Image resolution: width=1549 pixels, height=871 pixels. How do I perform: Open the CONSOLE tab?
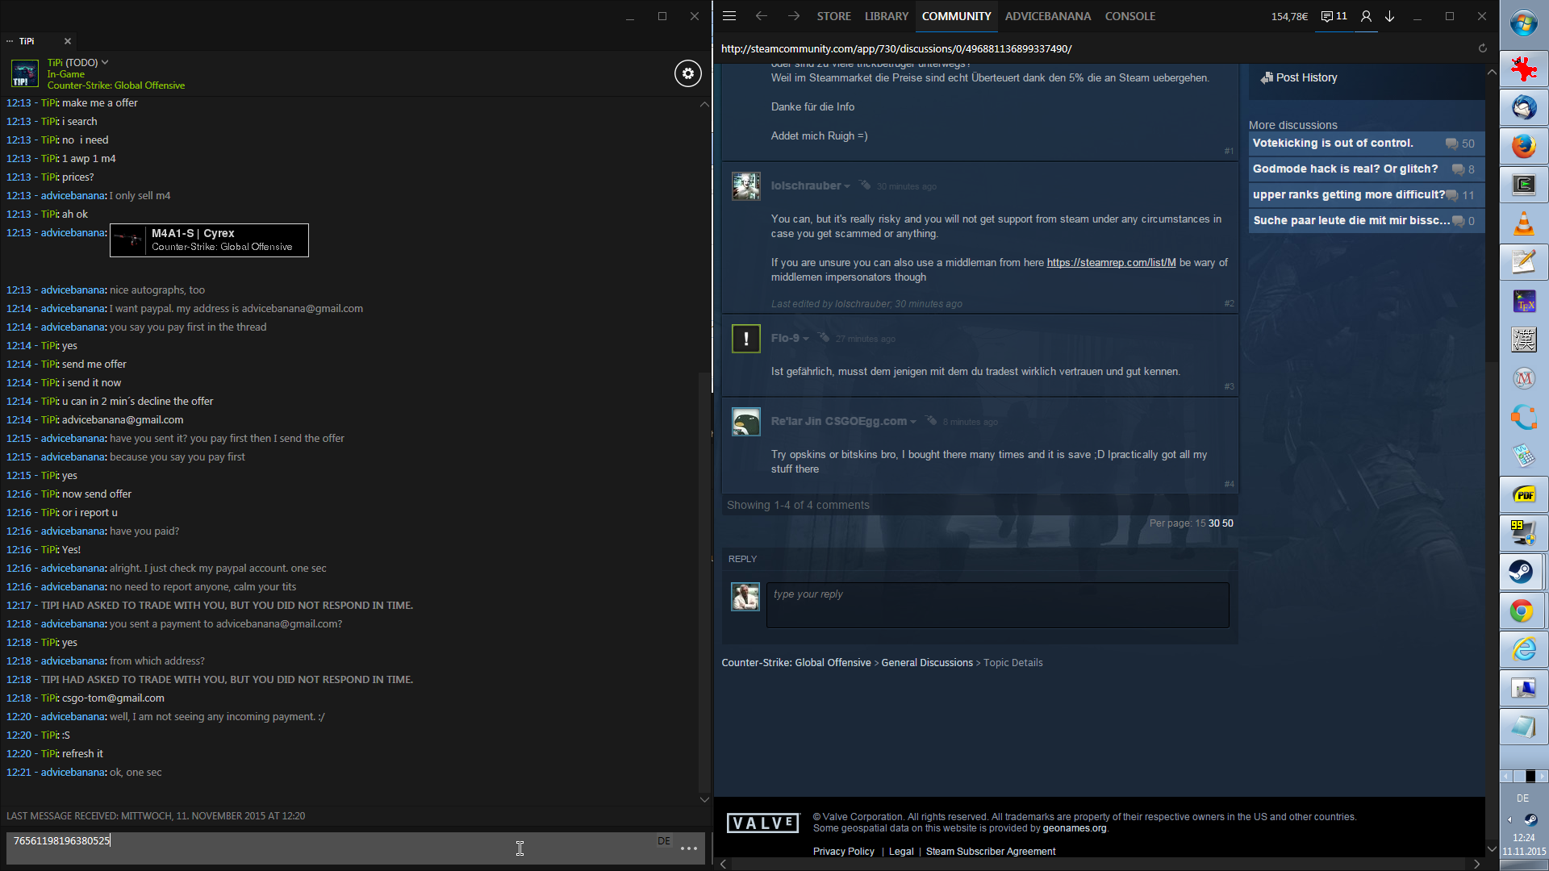[1129, 16]
